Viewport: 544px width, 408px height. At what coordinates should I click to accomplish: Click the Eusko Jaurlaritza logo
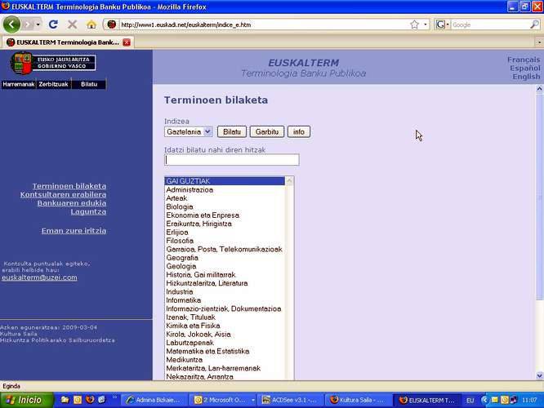[53, 63]
